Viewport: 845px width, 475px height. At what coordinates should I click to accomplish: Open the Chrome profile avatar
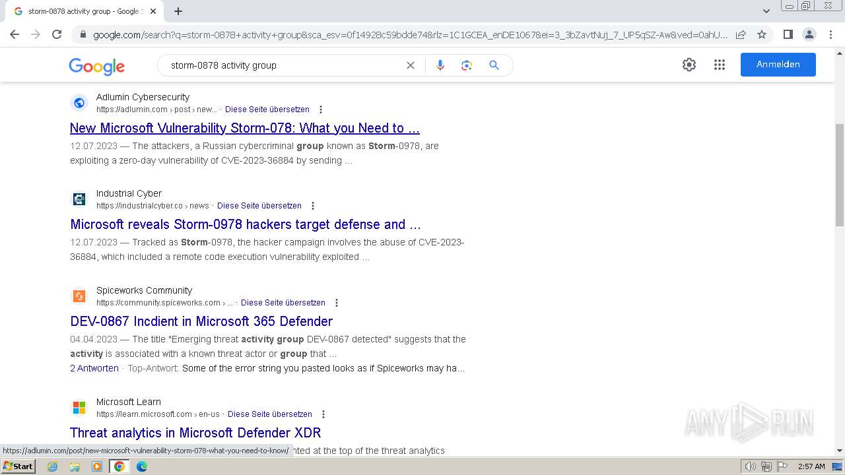809,34
